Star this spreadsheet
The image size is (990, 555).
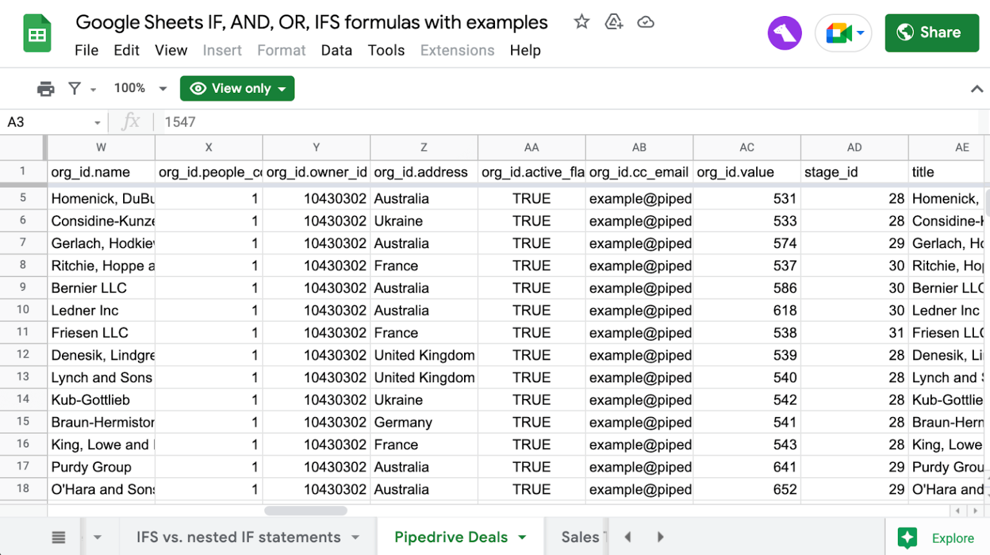pyautogui.click(x=582, y=21)
